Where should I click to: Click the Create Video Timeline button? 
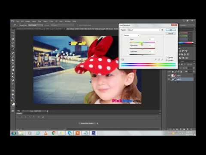click(x=87, y=124)
